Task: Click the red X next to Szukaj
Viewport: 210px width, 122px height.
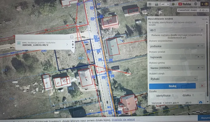Action: [x=202, y=86]
